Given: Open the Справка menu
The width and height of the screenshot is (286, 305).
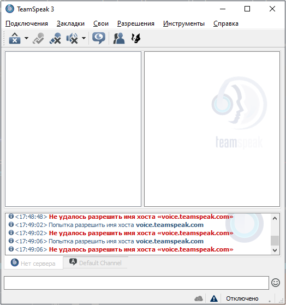Looking at the screenshot, I should pyautogui.click(x=226, y=23).
